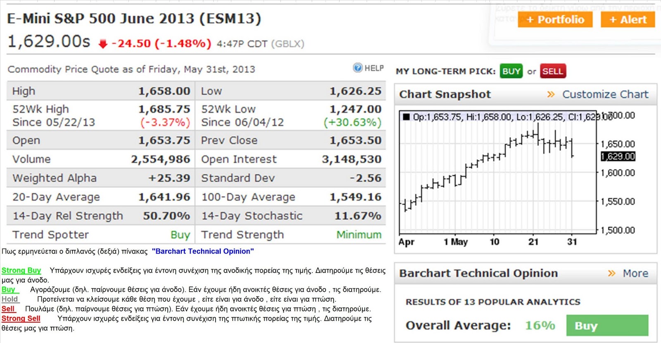This screenshot has height=343, width=661.
Task: Click the HELP link text
Action: [x=374, y=68]
